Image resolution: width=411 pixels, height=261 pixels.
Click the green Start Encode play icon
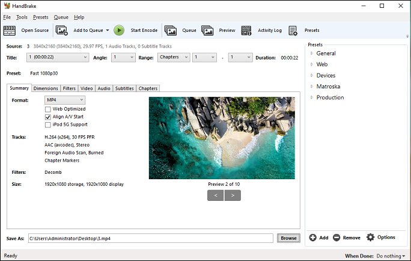119,31
